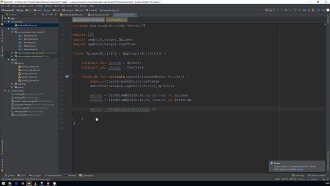Collapse the layout folder node
The image size is (330, 186).
pyautogui.click(x=12, y=63)
